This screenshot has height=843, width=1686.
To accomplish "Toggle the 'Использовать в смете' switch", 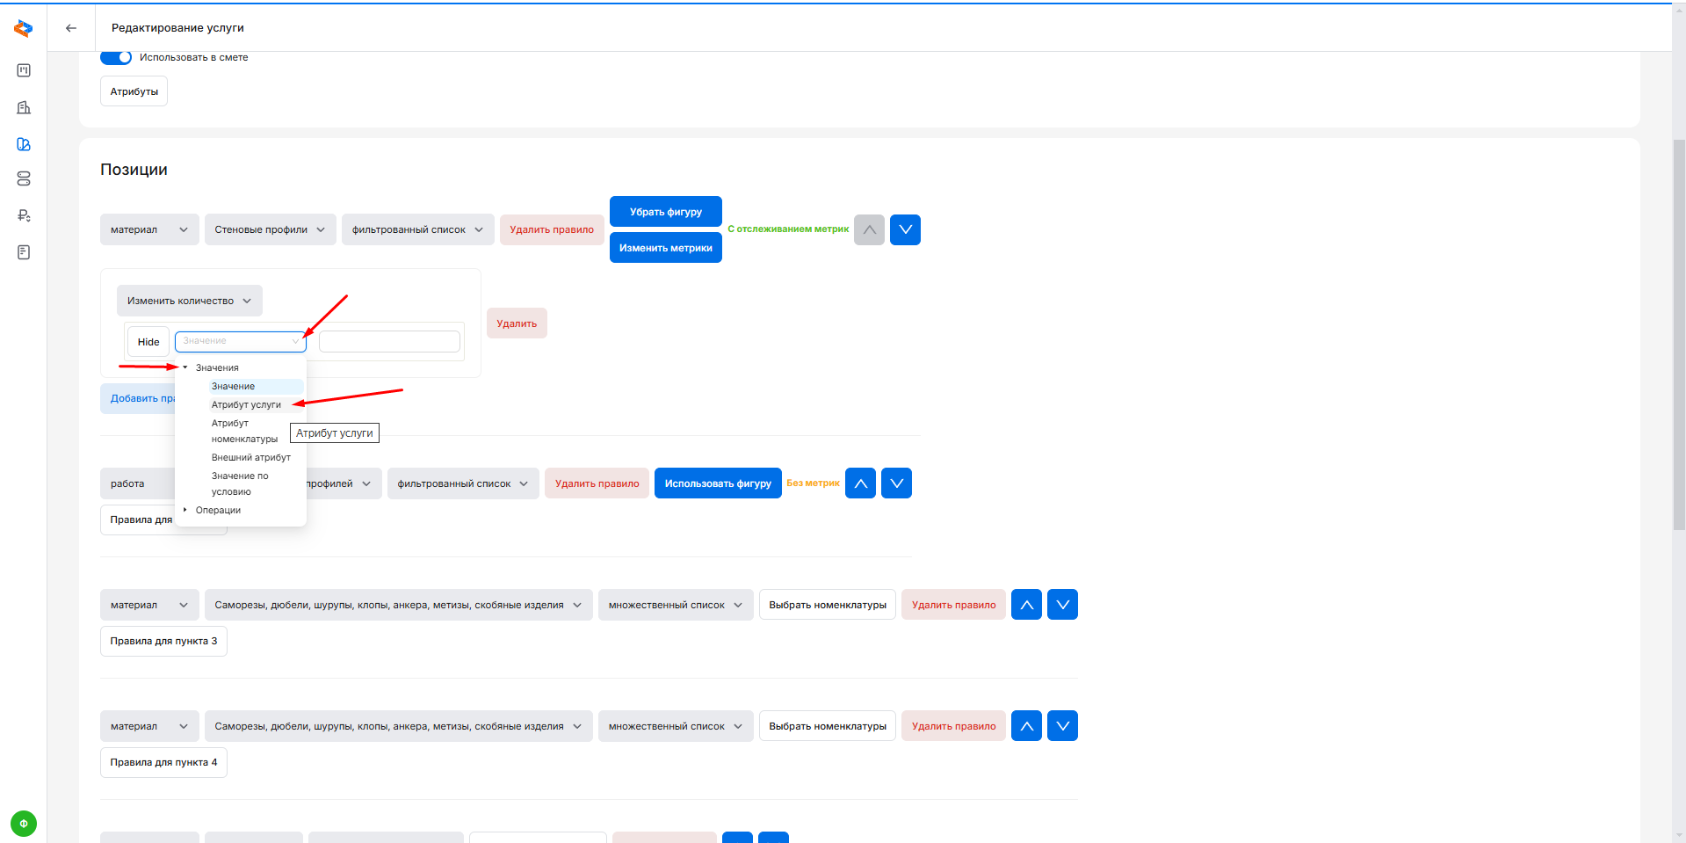I will (116, 57).
